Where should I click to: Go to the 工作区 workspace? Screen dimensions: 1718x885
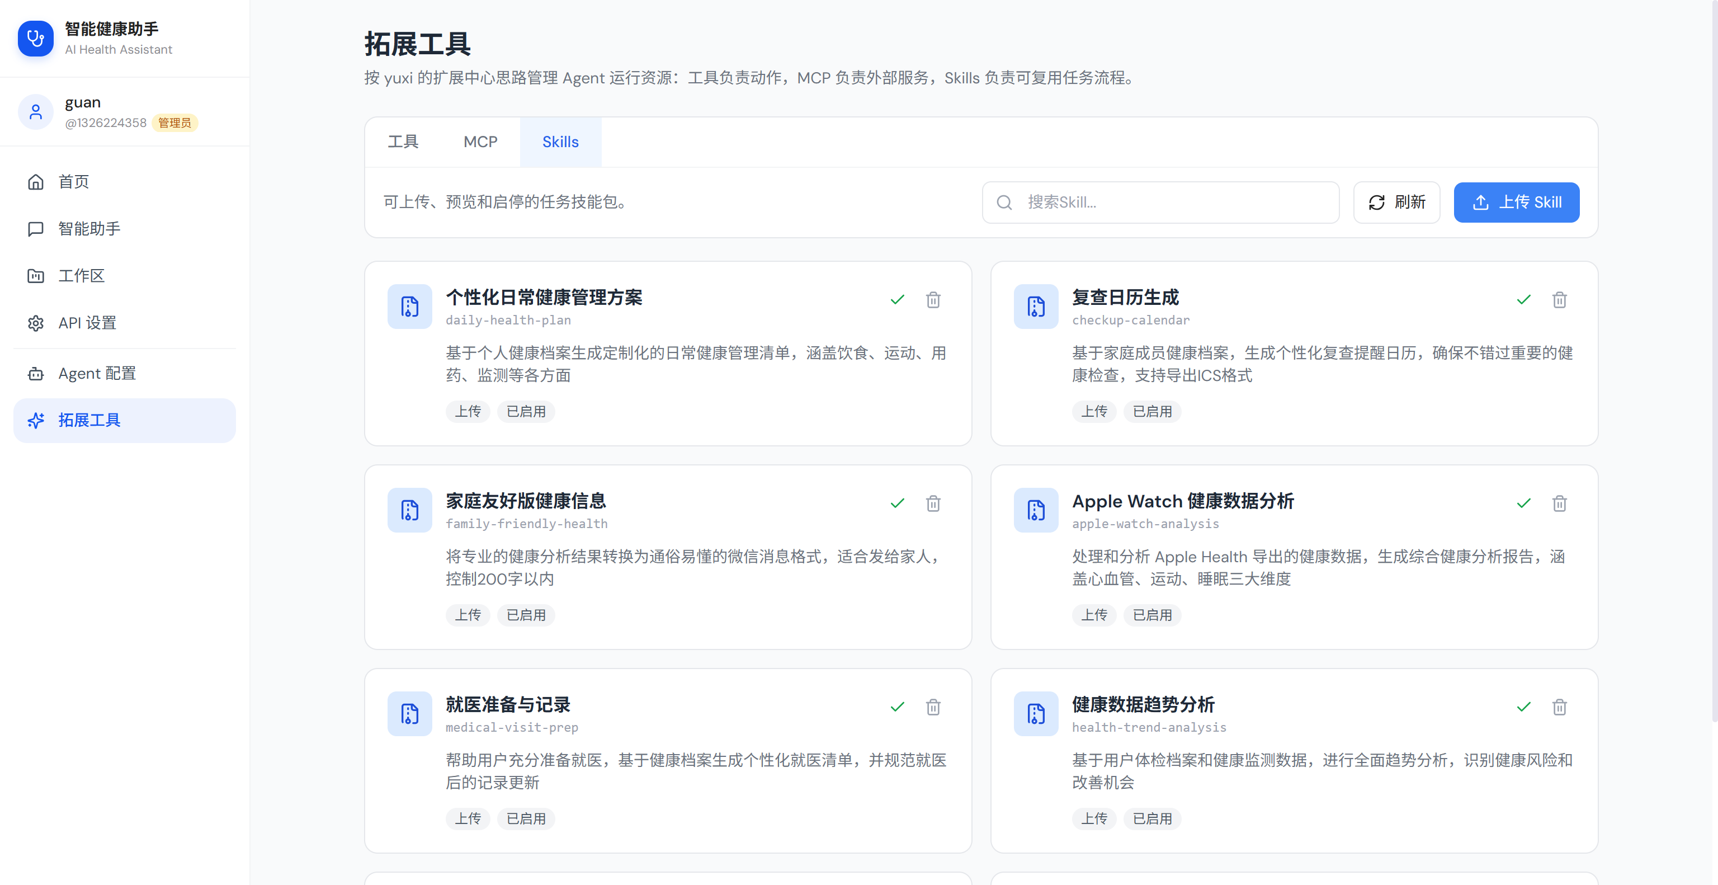pos(125,275)
